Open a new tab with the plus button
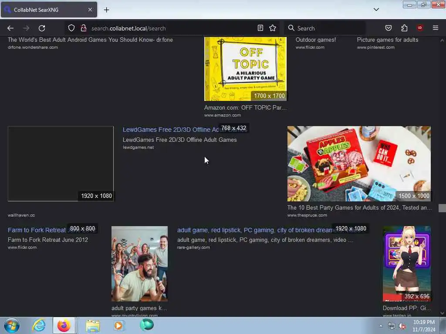Image resolution: width=446 pixels, height=334 pixels. click(x=106, y=10)
